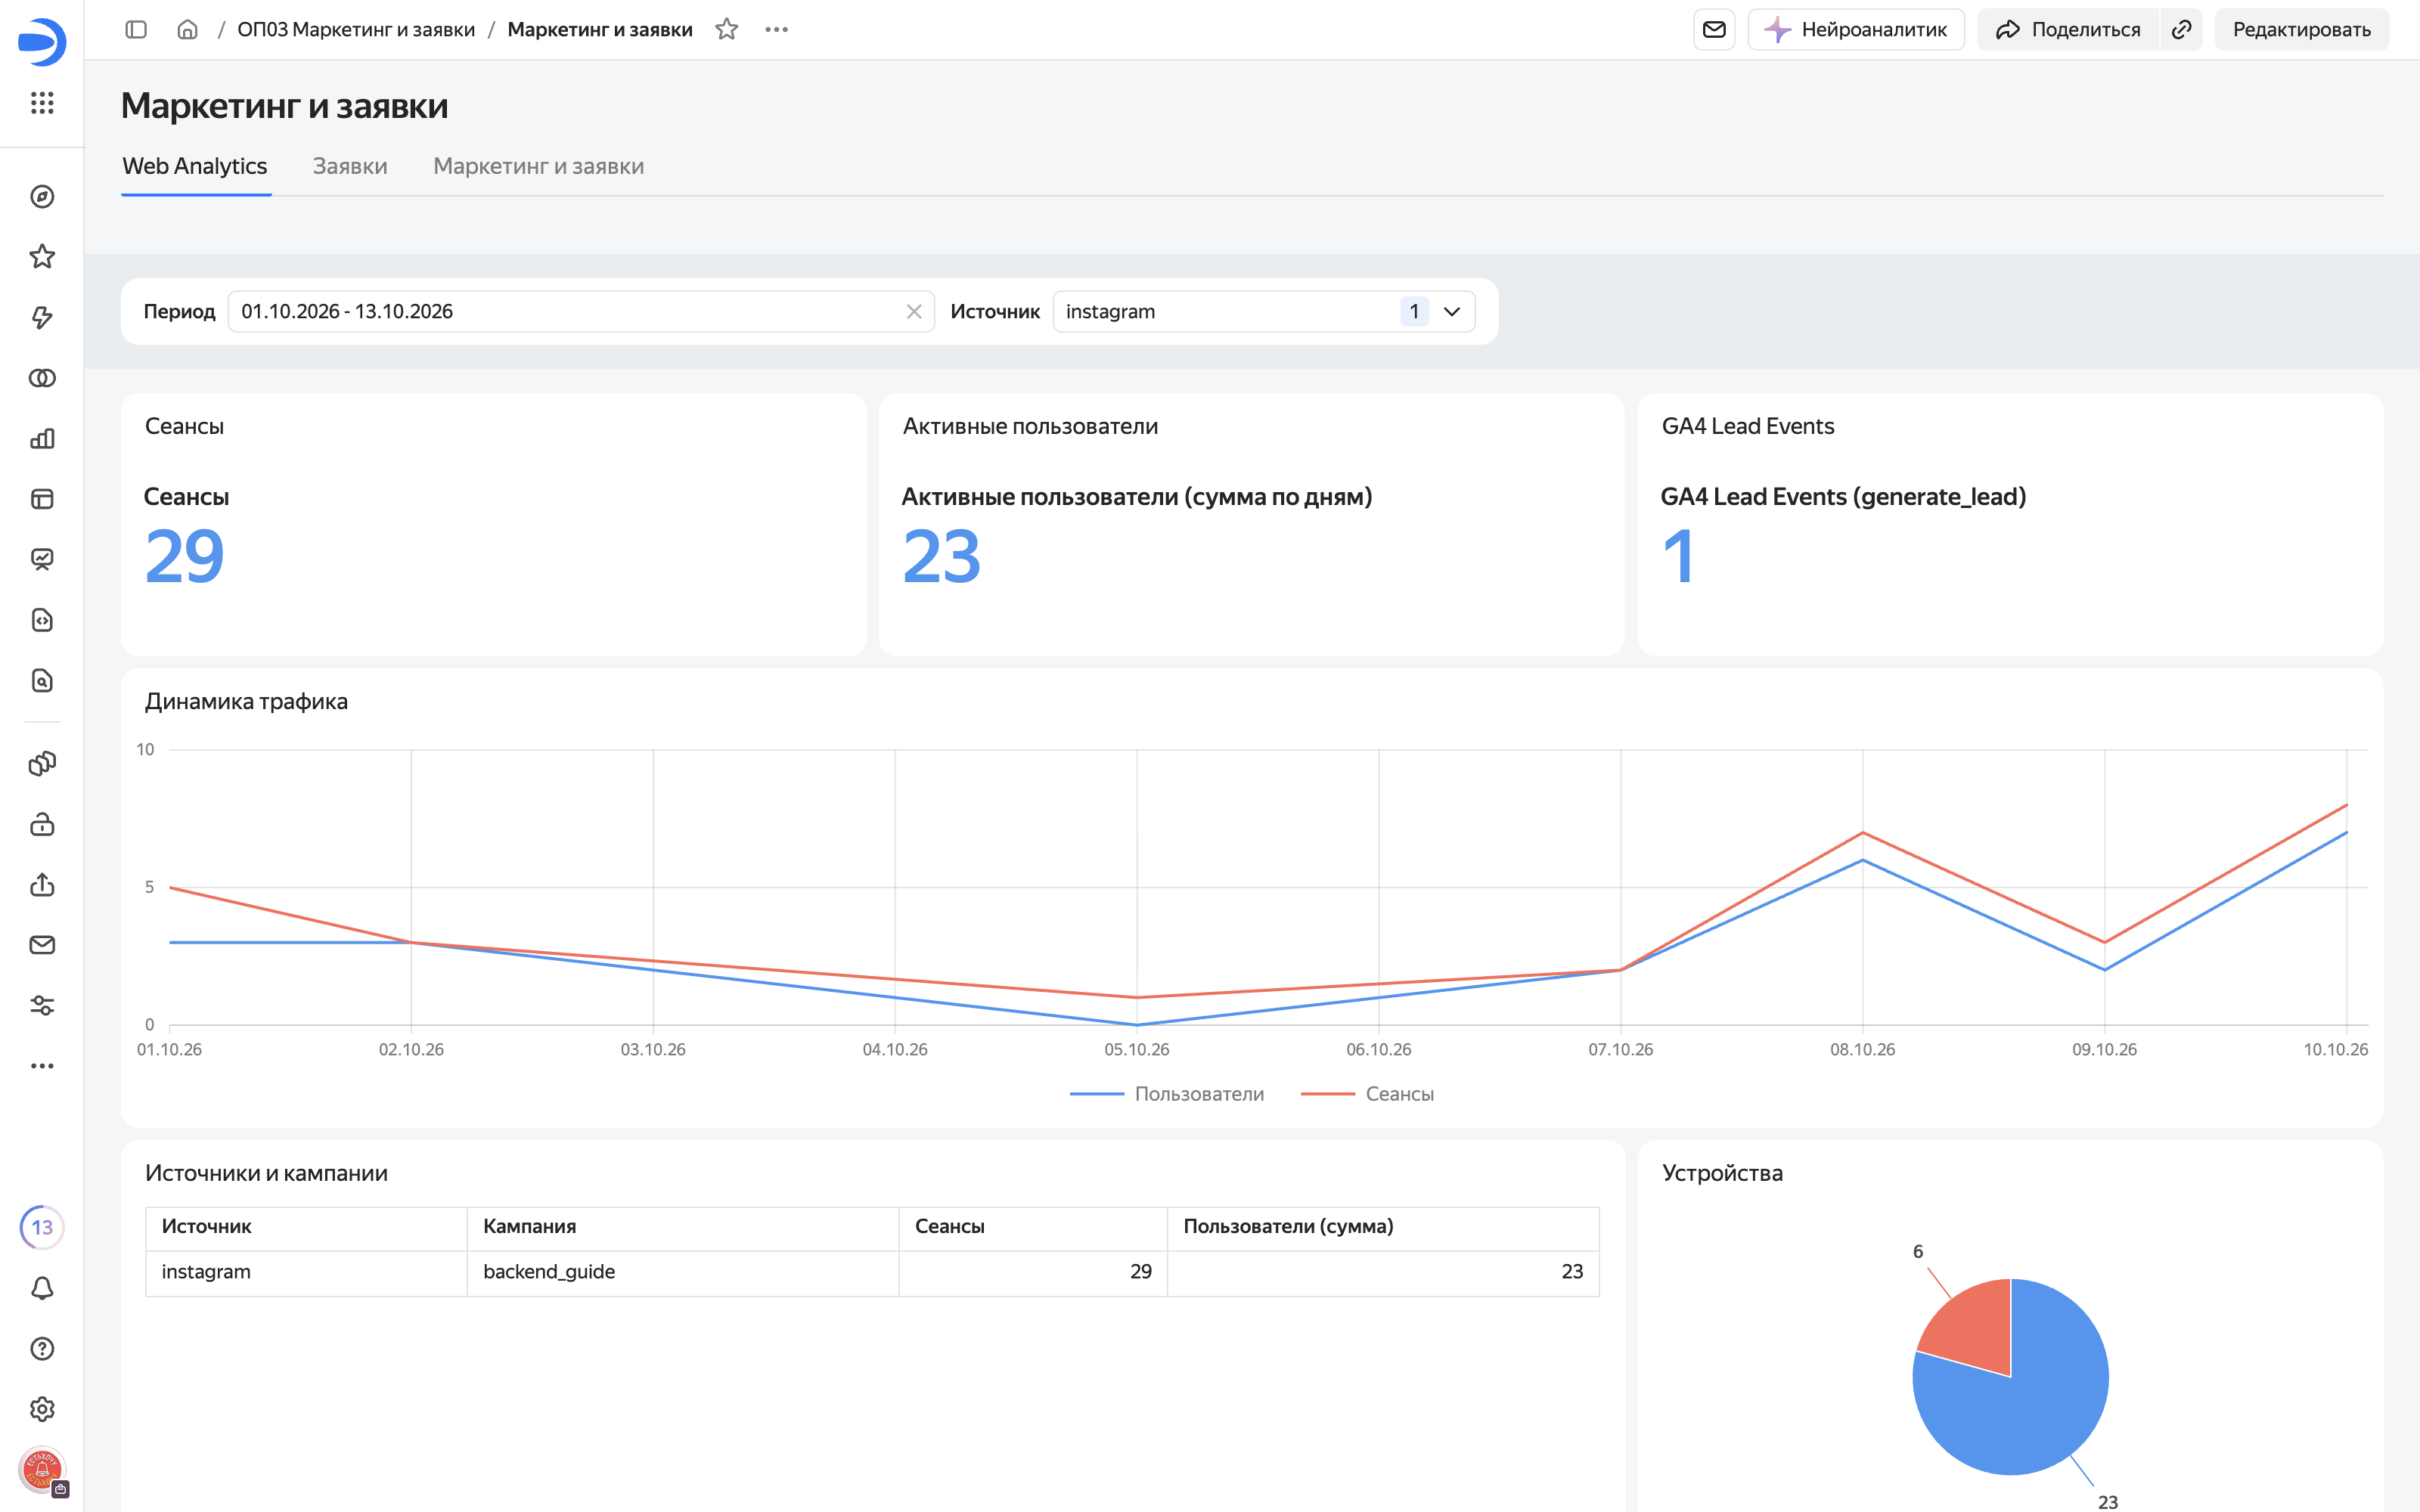
Task: Open the lightning bolt connections icon
Action: coord(42,318)
